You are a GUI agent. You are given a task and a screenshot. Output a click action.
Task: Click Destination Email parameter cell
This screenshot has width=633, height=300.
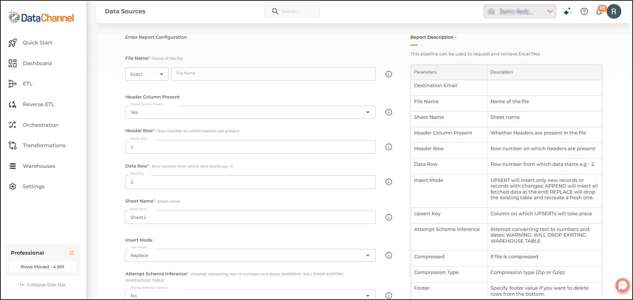click(x=449, y=88)
